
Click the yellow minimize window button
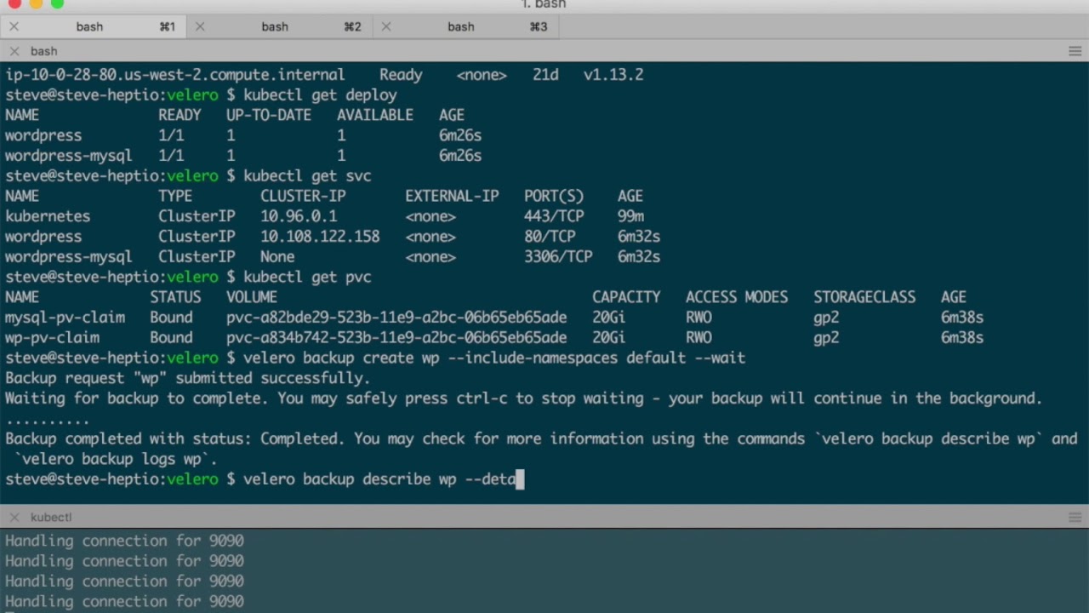pyautogui.click(x=36, y=3)
